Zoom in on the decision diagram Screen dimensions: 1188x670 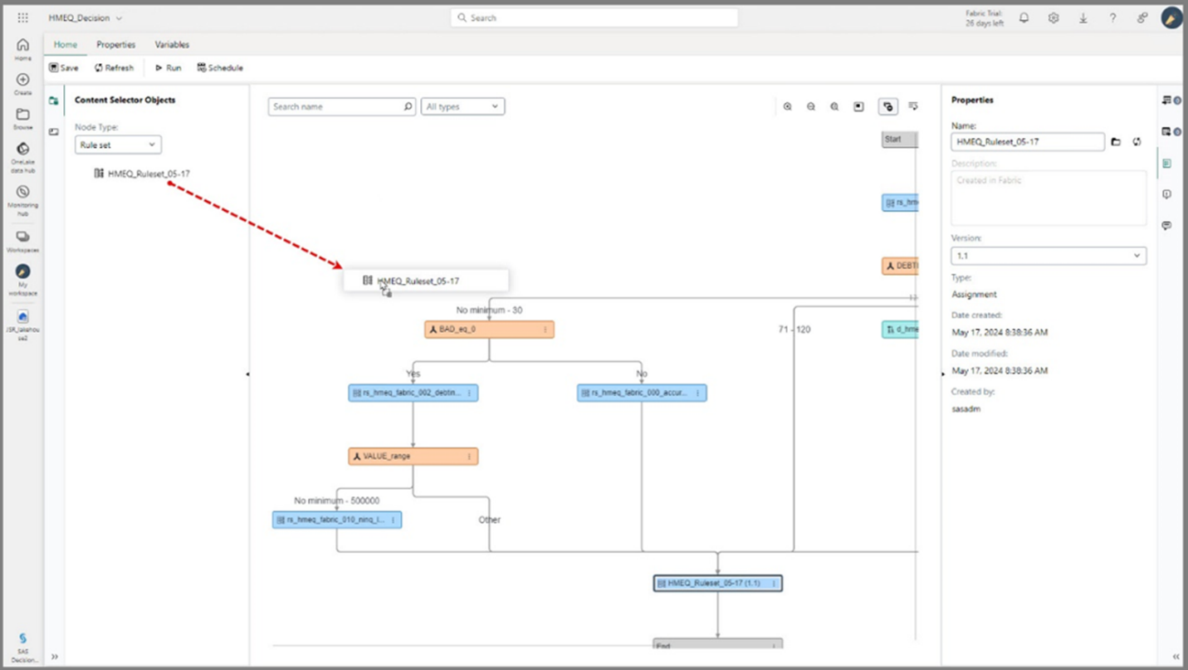(x=787, y=106)
